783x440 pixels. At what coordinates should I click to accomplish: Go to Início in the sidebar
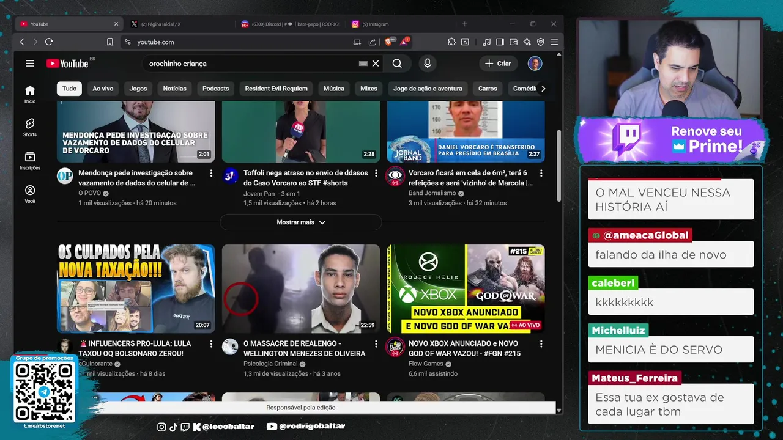coord(30,94)
